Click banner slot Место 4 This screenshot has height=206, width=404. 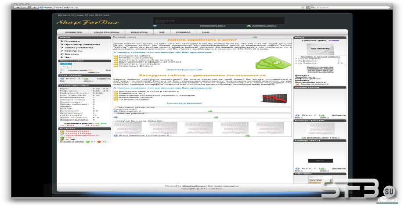pyautogui.click(x=234, y=128)
